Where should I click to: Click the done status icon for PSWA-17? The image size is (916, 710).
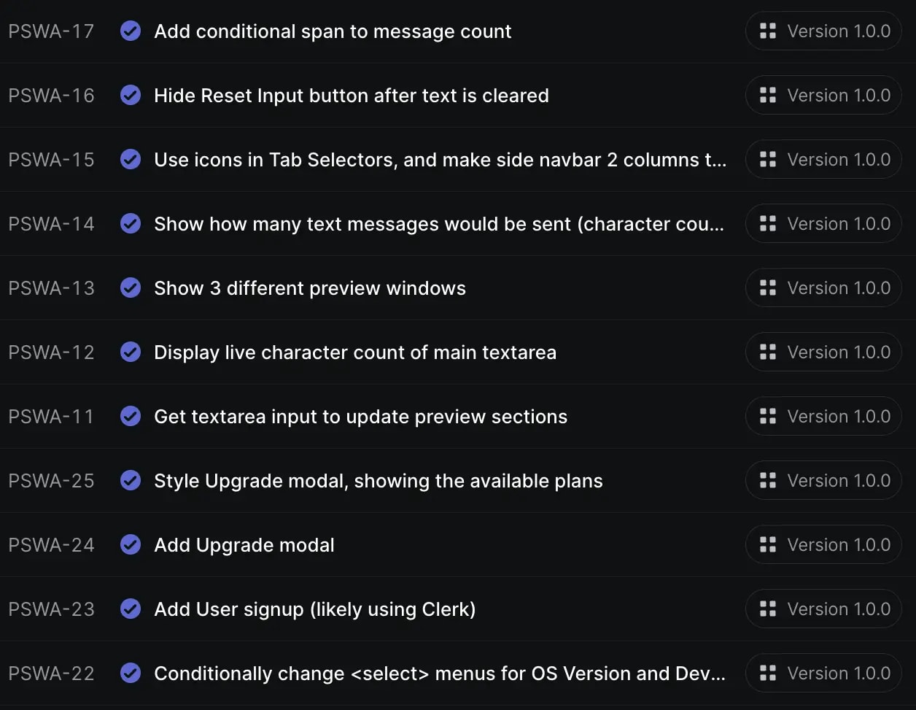(x=131, y=31)
